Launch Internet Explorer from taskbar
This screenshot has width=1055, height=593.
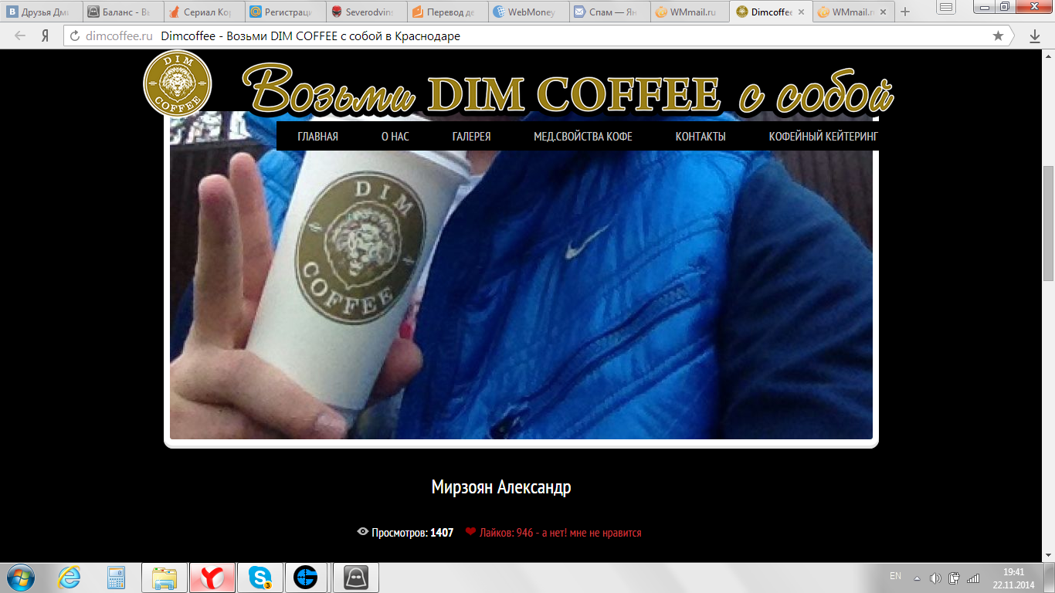69,577
